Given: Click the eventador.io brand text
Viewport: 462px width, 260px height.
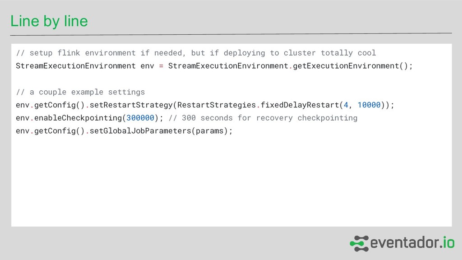Looking at the screenshot, I should coord(412,243).
